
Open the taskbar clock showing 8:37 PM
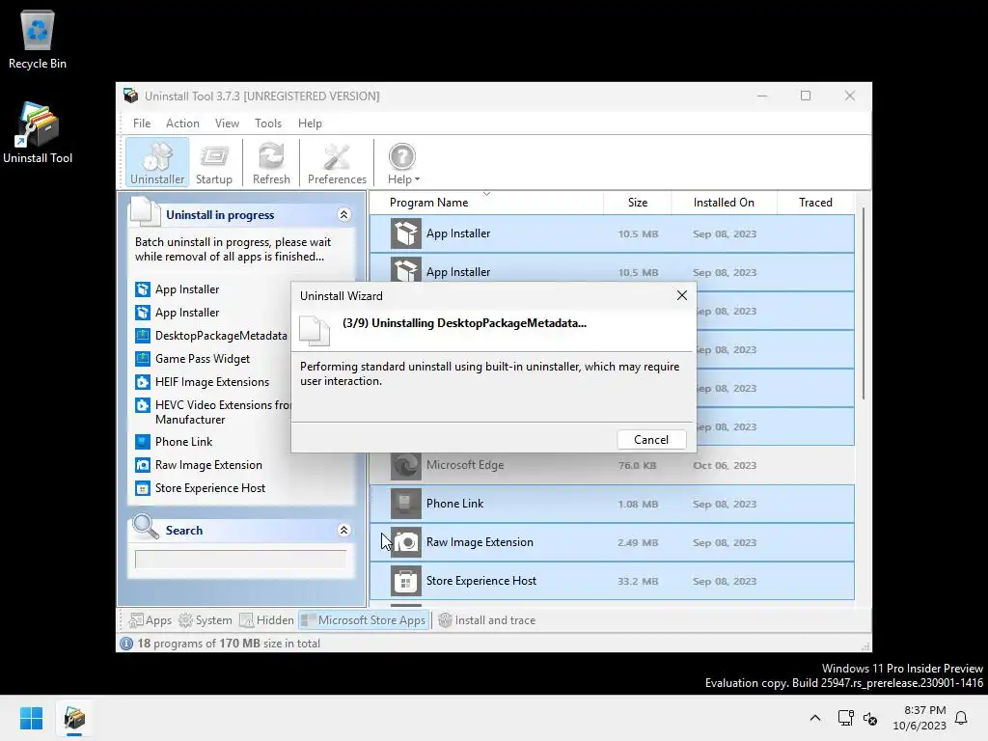[x=919, y=718]
